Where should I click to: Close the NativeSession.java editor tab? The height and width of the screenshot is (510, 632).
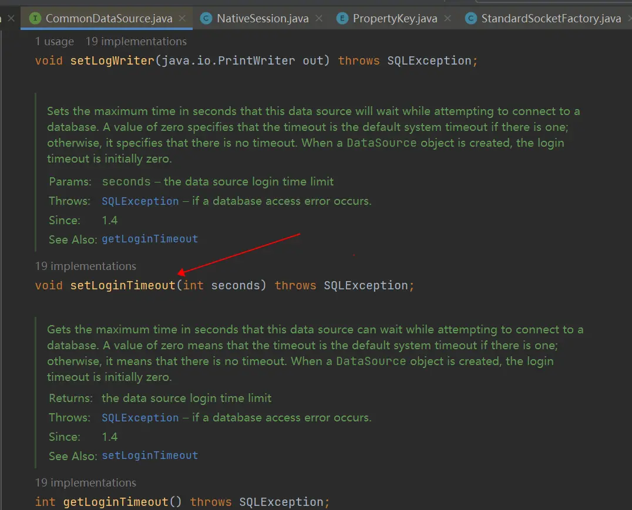pos(319,18)
